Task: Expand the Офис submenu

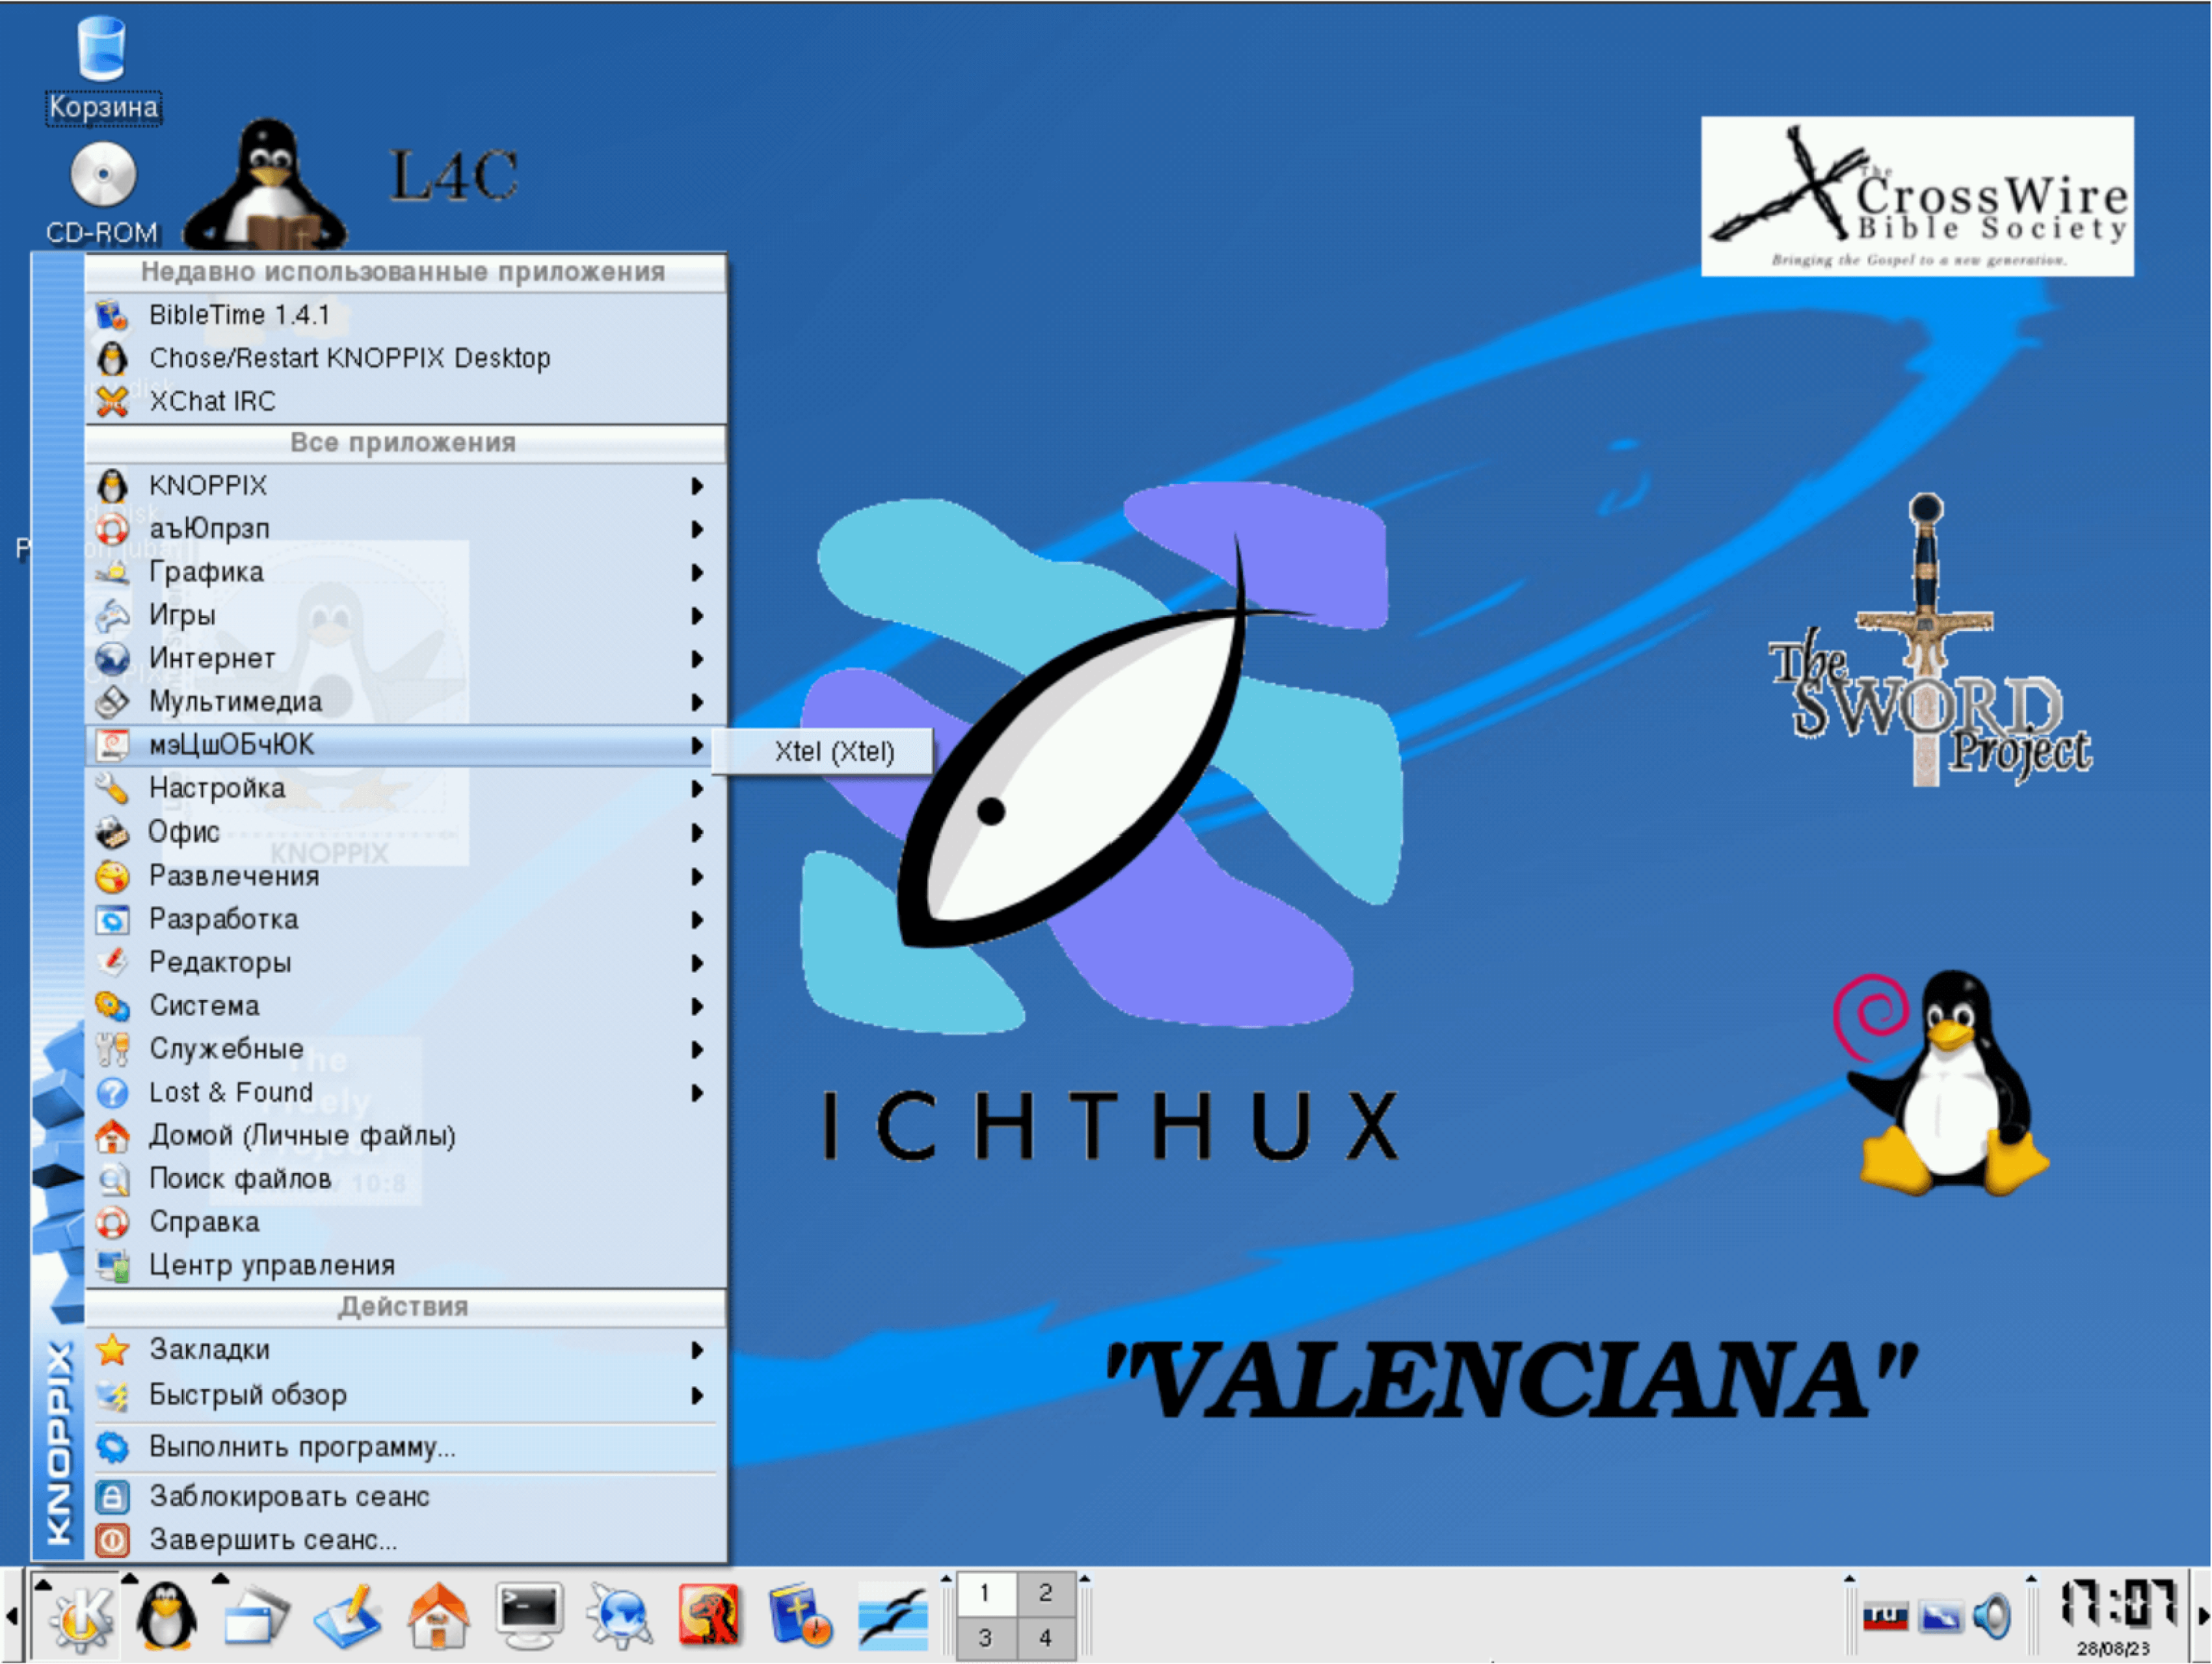Action: [406, 833]
